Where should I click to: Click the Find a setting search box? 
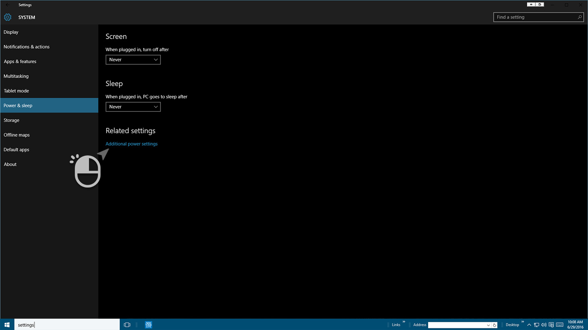tap(535, 17)
